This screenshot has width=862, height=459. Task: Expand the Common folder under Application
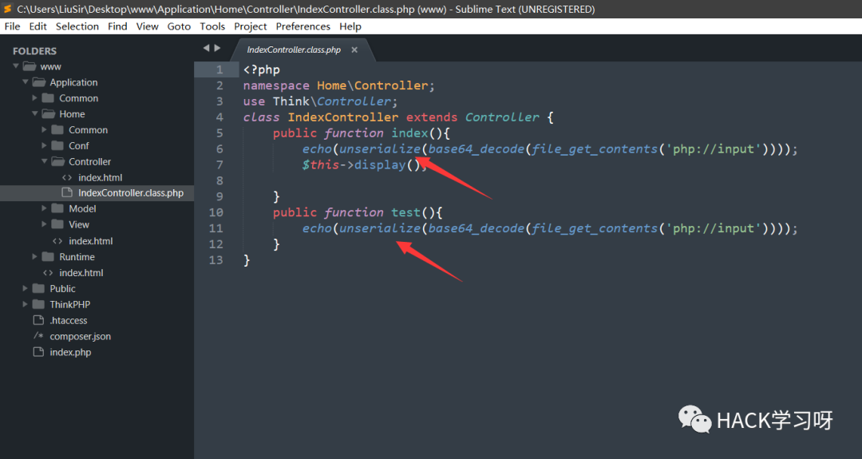34,98
